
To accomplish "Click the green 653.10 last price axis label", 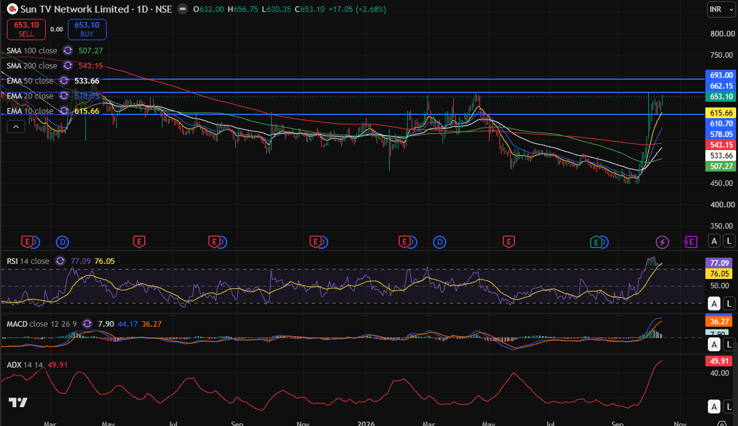I will click(721, 97).
